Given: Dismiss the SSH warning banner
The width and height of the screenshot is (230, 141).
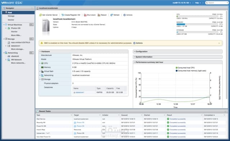Looking at the screenshot, I should click(x=219, y=43).
